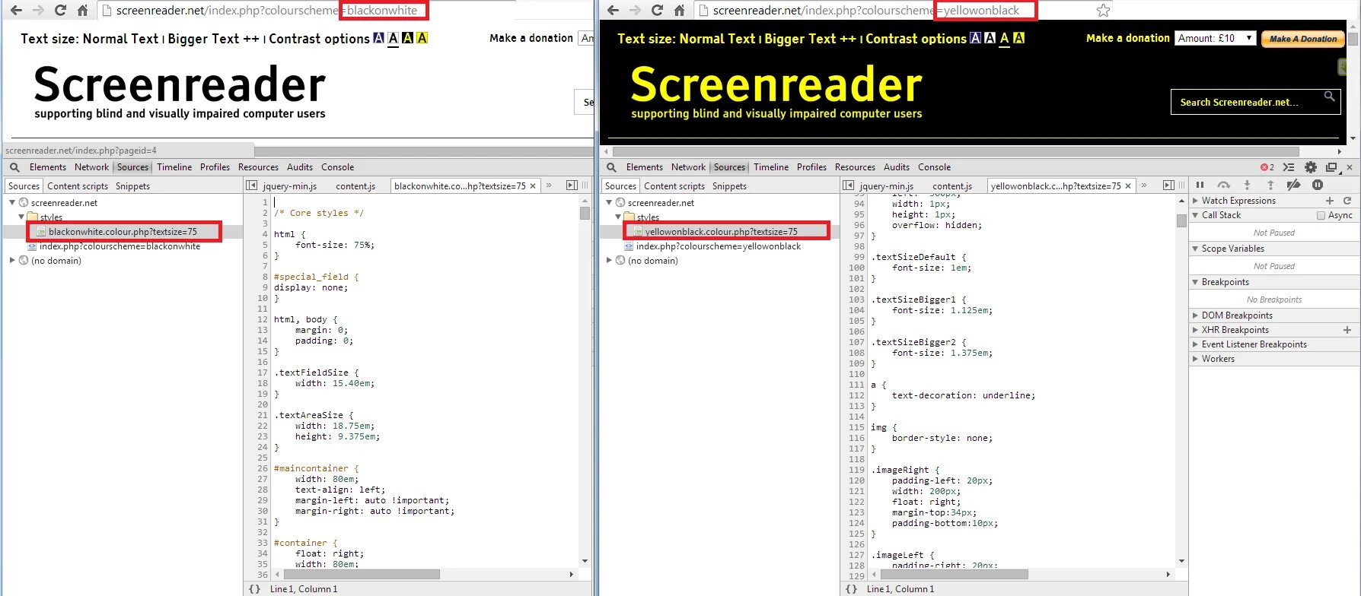Screen dimensions: 1361x596
Task: Open DevTools search in right window
Action: (611, 167)
